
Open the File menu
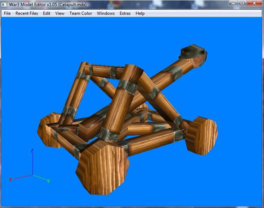pos(7,13)
